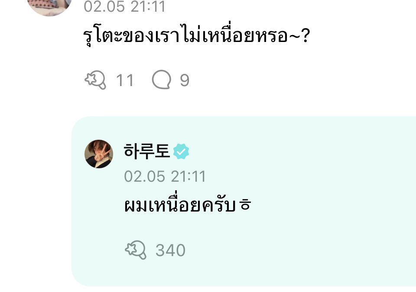Click the question mark ending the fan comment

tap(305, 36)
